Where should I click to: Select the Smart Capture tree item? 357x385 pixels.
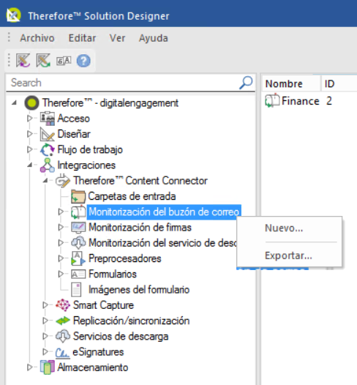click(x=103, y=305)
